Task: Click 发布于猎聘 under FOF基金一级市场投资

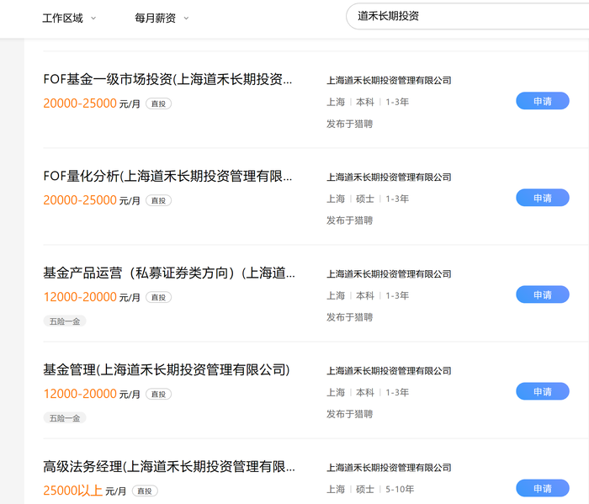Action: point(349,124)
